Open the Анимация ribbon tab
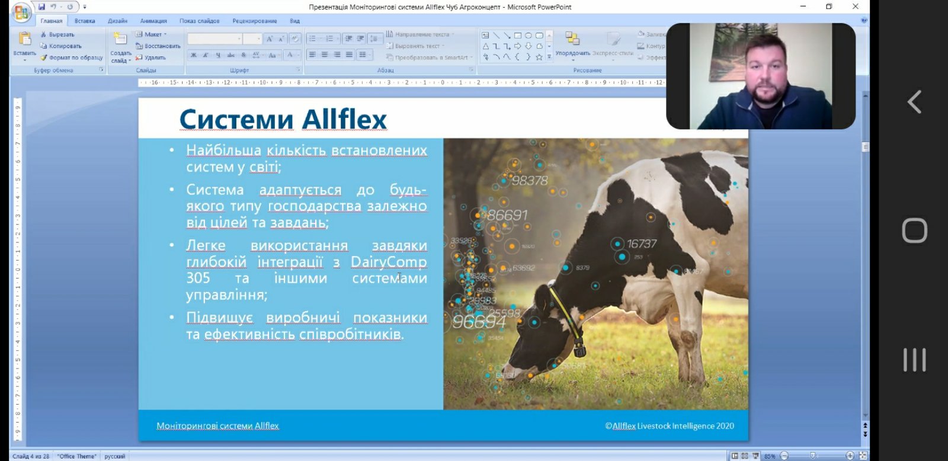The width and height of the screenshot is (948, 461). (153, 21)
